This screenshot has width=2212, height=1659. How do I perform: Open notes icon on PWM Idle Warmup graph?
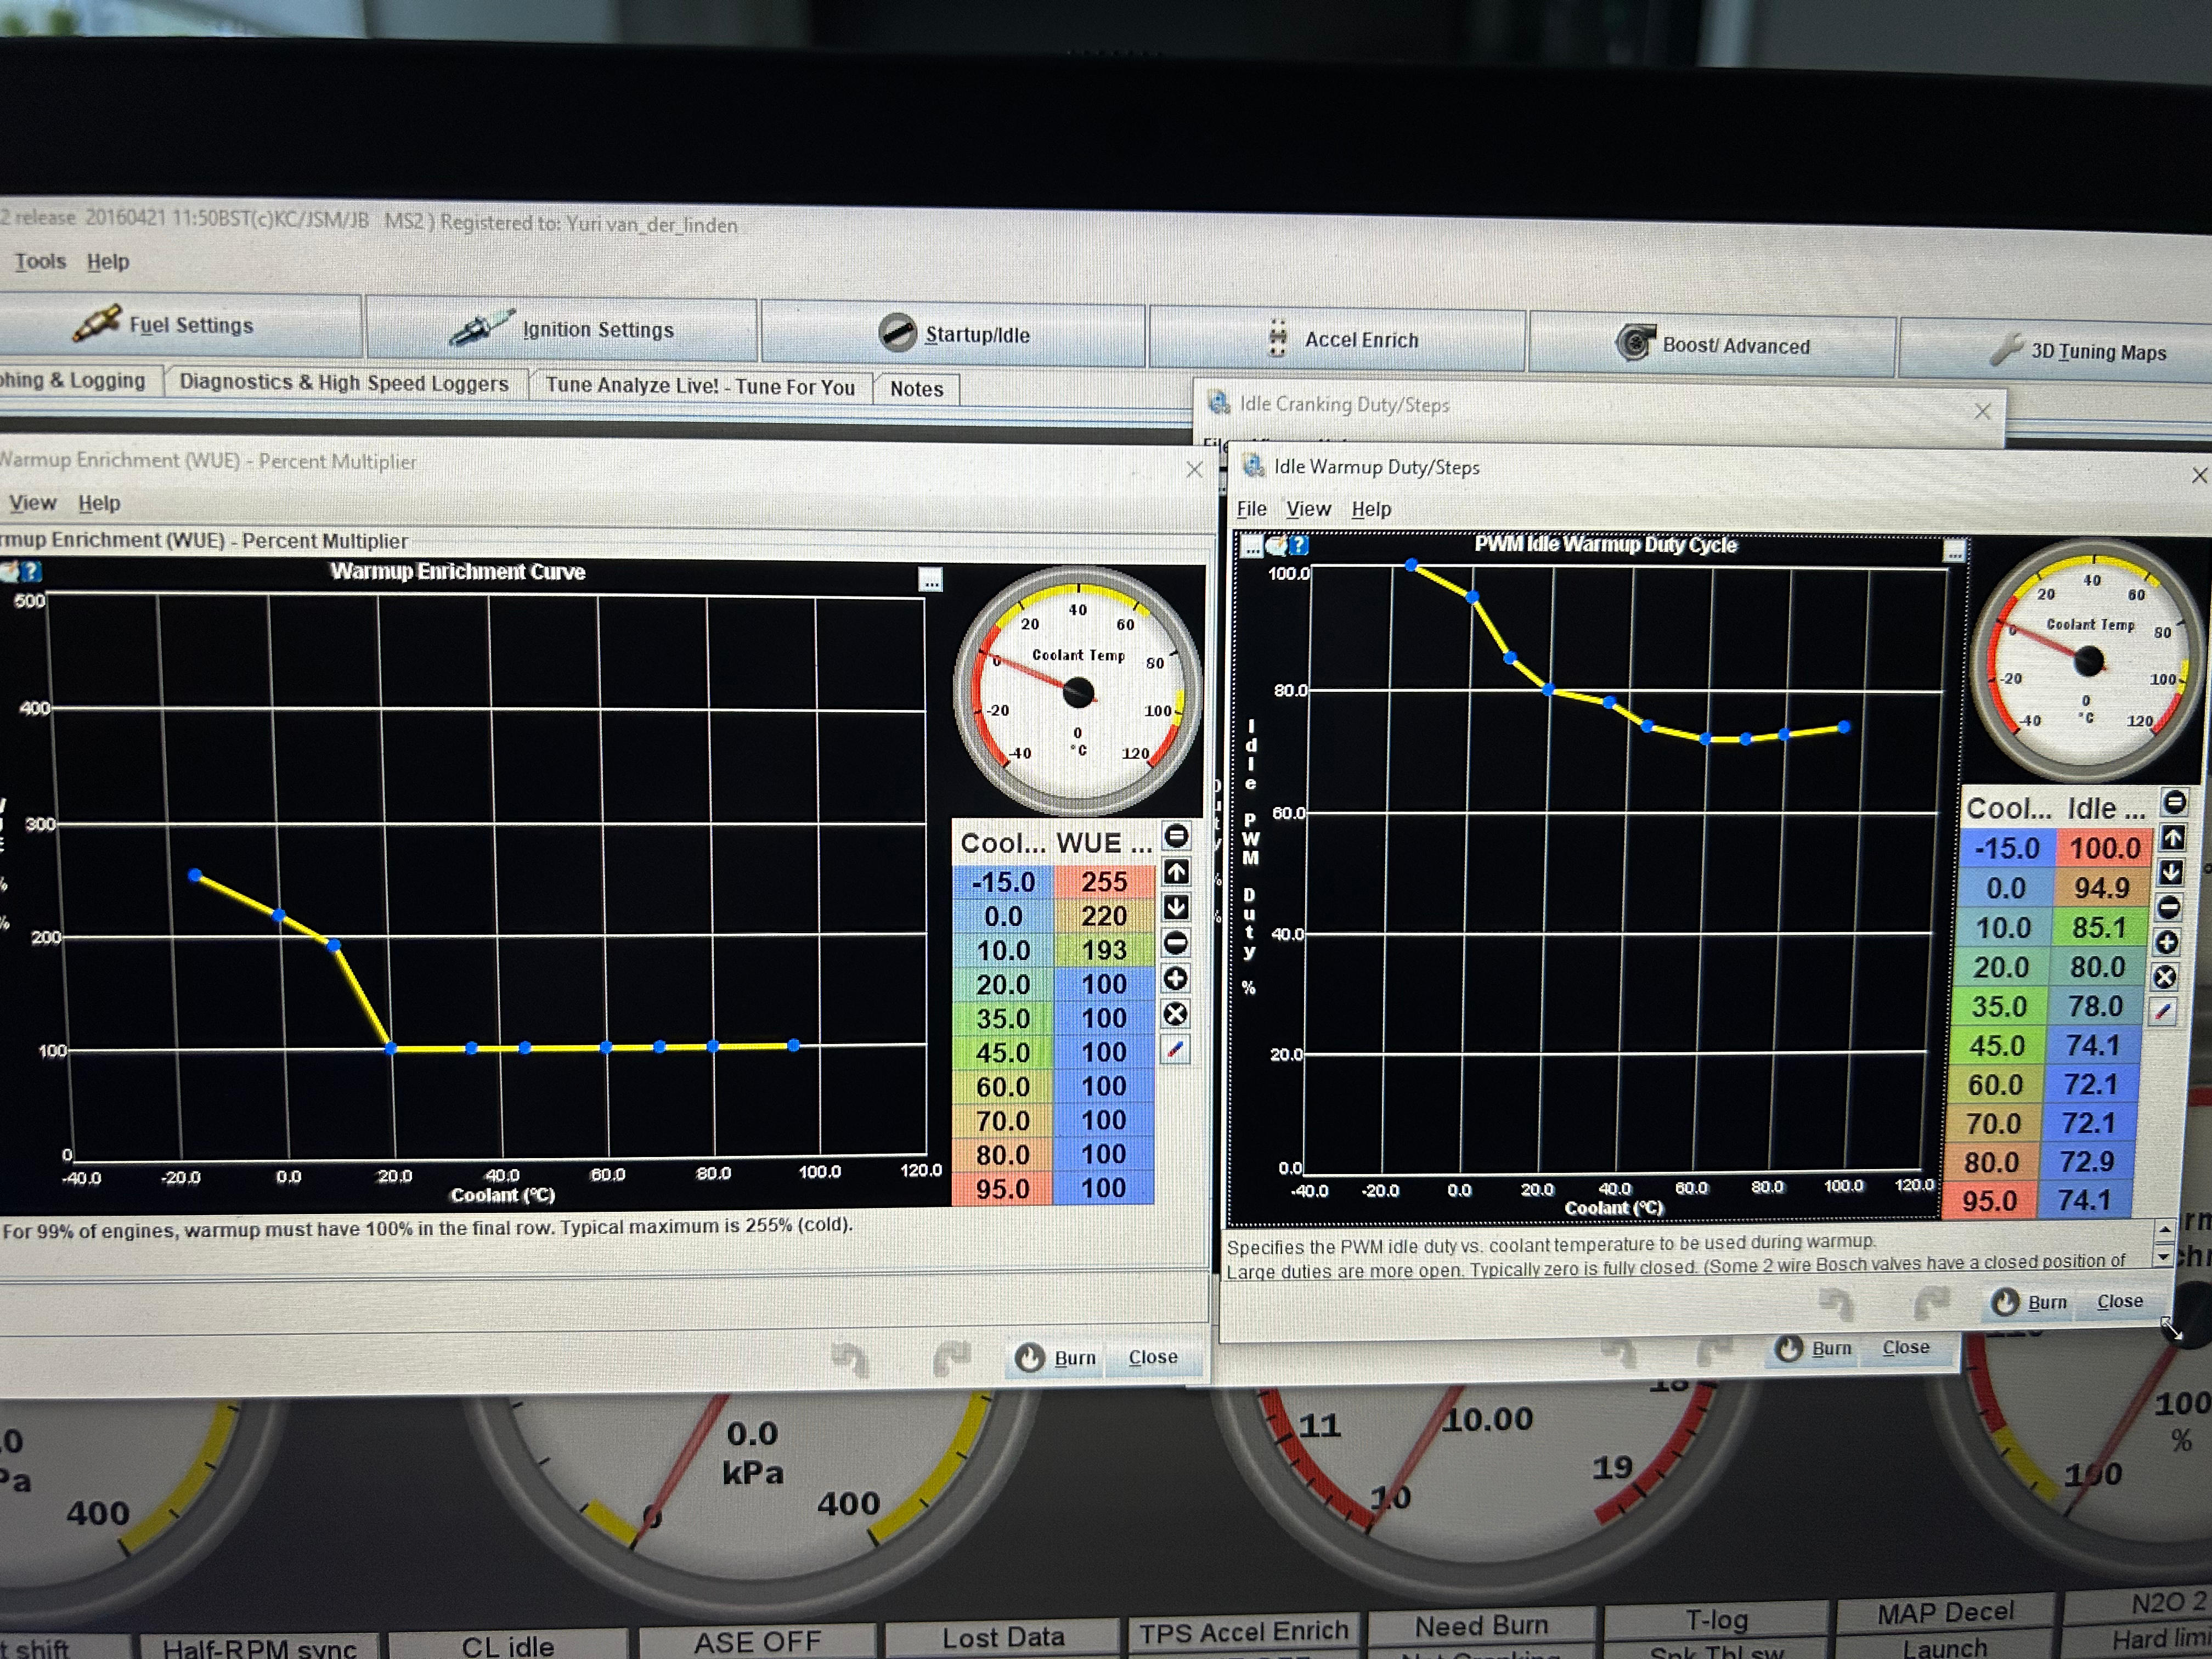[x=1276, y=546]
